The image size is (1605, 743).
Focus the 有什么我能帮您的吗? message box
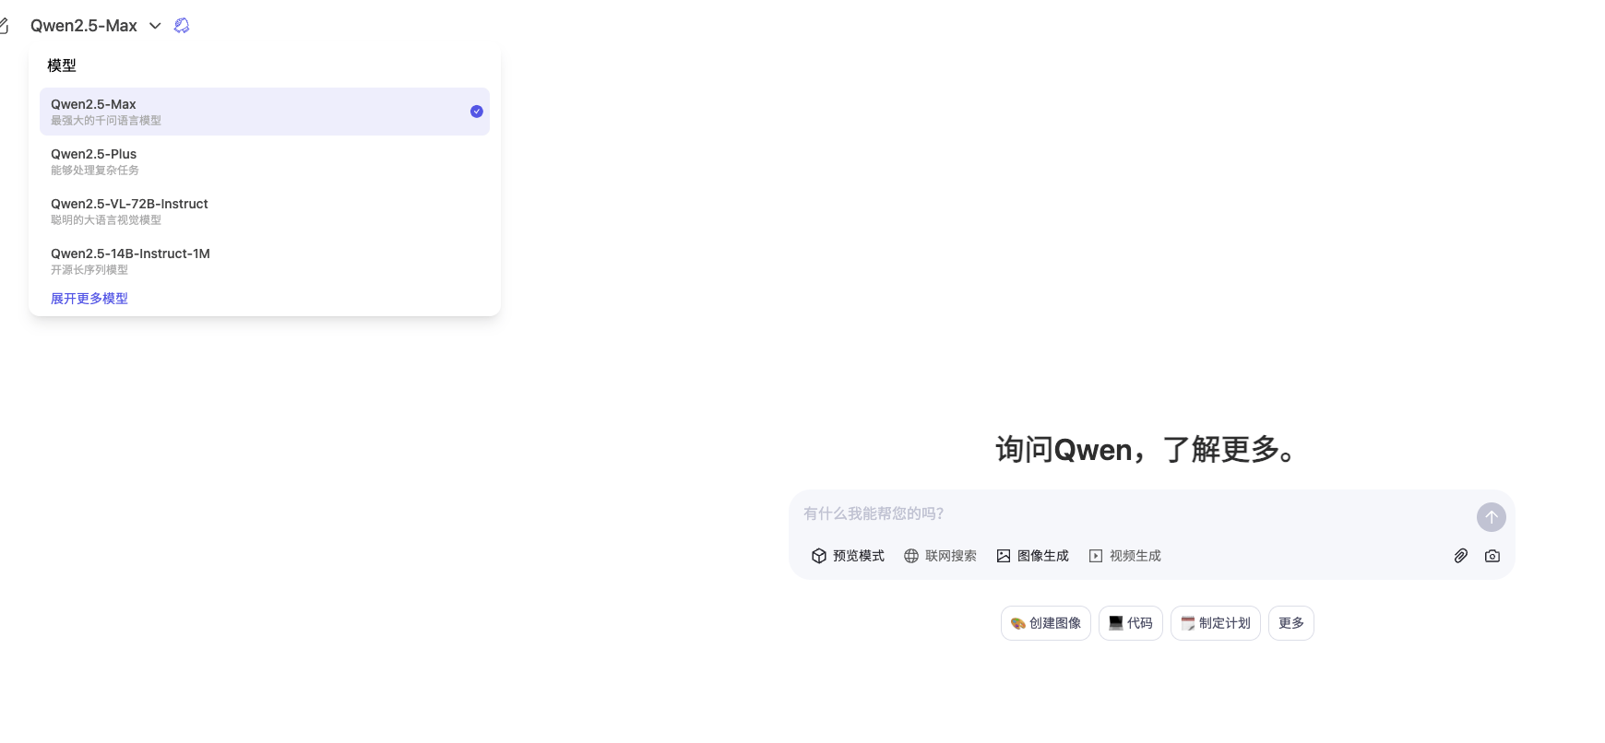pyautogui.click(x=1135, y=513)
